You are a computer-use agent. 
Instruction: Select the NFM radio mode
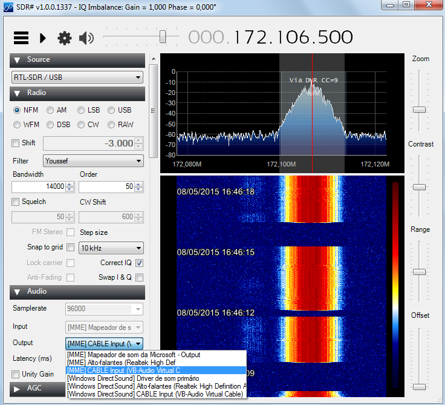[25, 110]
